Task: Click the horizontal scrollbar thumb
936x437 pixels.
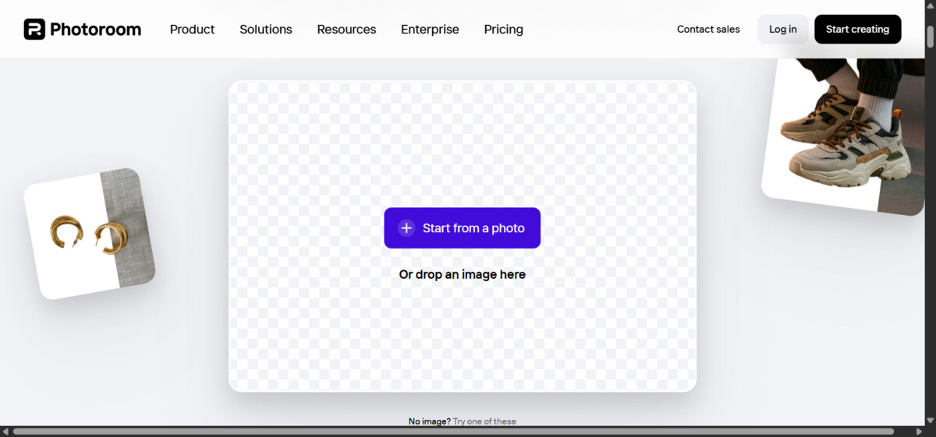Action: pyautogui.click(x=452, y=431)
